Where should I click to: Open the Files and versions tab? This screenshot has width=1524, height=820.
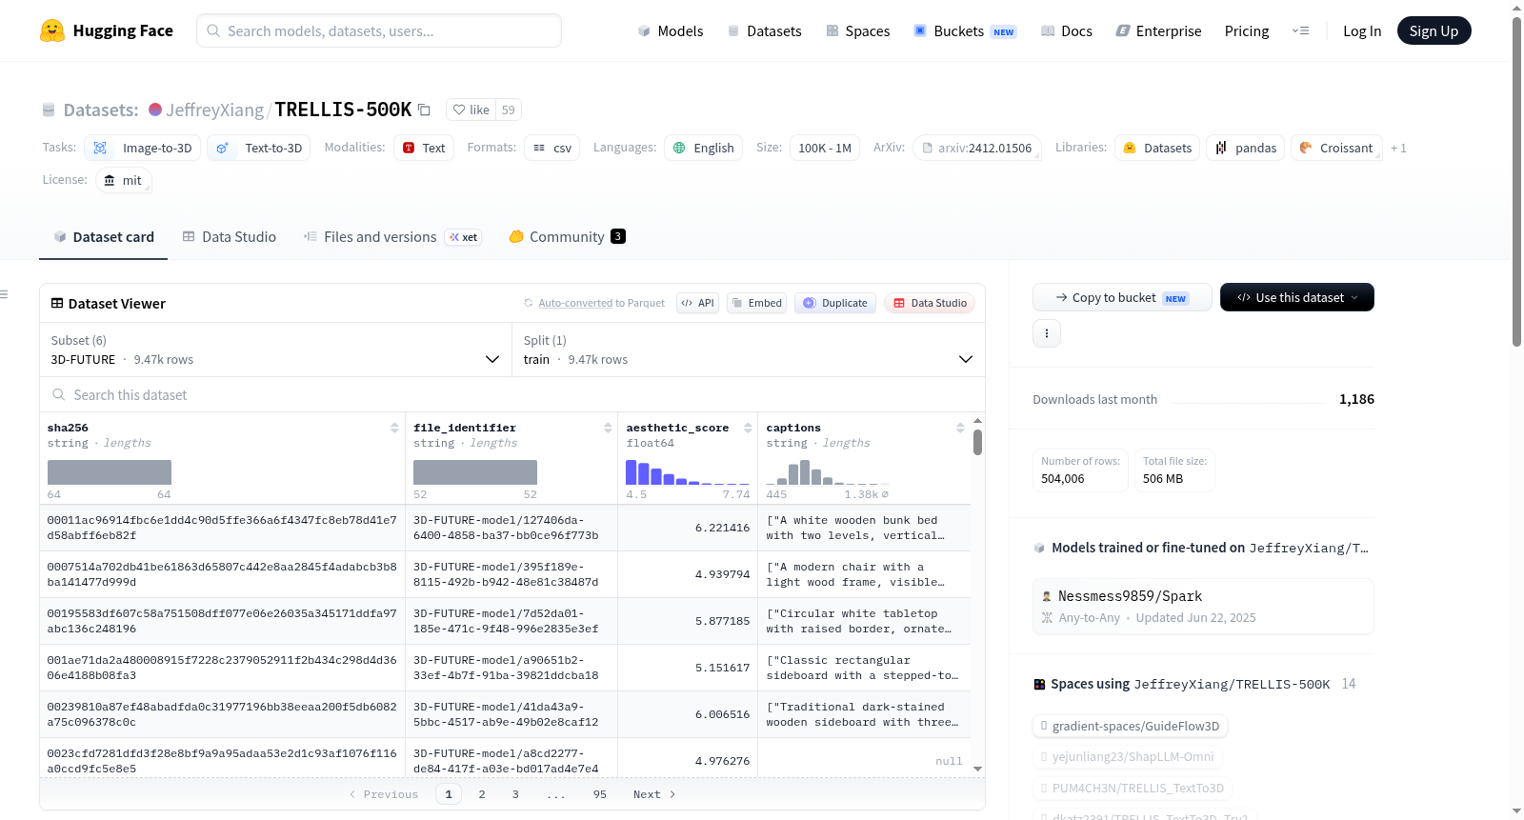[391, 237]
